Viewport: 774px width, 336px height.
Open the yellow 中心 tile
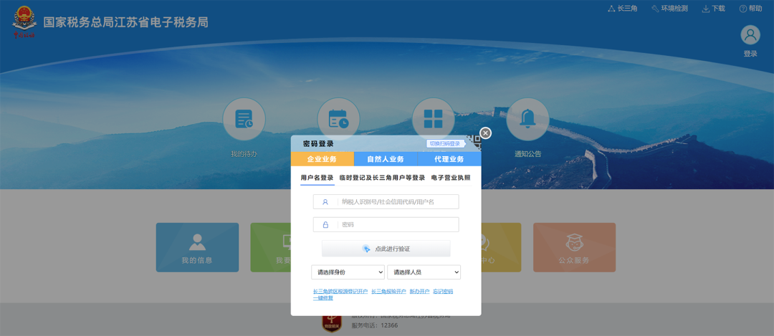[x=501, y=247]
